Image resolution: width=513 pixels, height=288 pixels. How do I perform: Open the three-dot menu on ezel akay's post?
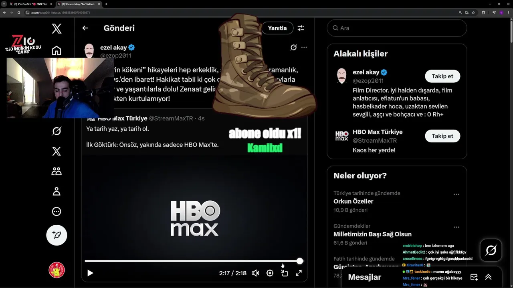click(x=304, y=47)
